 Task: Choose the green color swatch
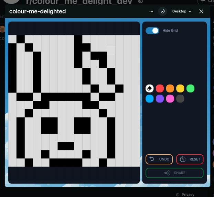click(x=190, y=88)
